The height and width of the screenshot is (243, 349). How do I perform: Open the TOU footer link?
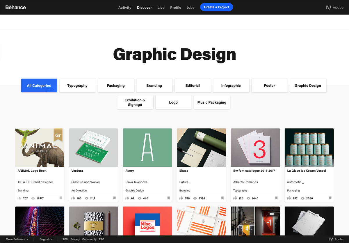(x=65, y=239)
